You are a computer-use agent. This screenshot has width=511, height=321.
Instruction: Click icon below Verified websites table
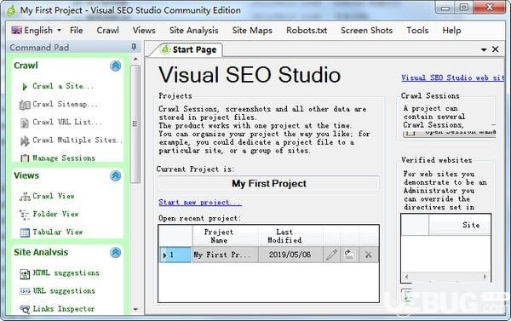[x=406, y=295]
